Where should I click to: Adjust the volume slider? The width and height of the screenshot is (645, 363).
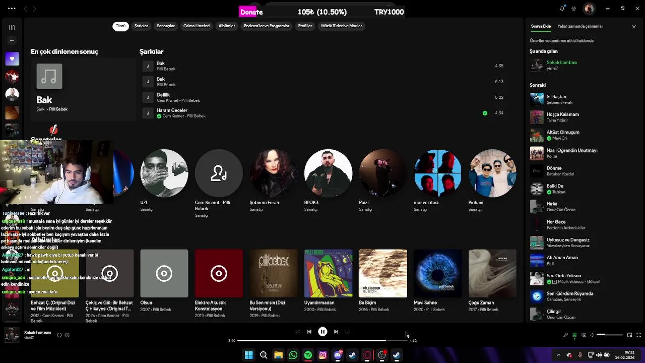tap(609, 335)
